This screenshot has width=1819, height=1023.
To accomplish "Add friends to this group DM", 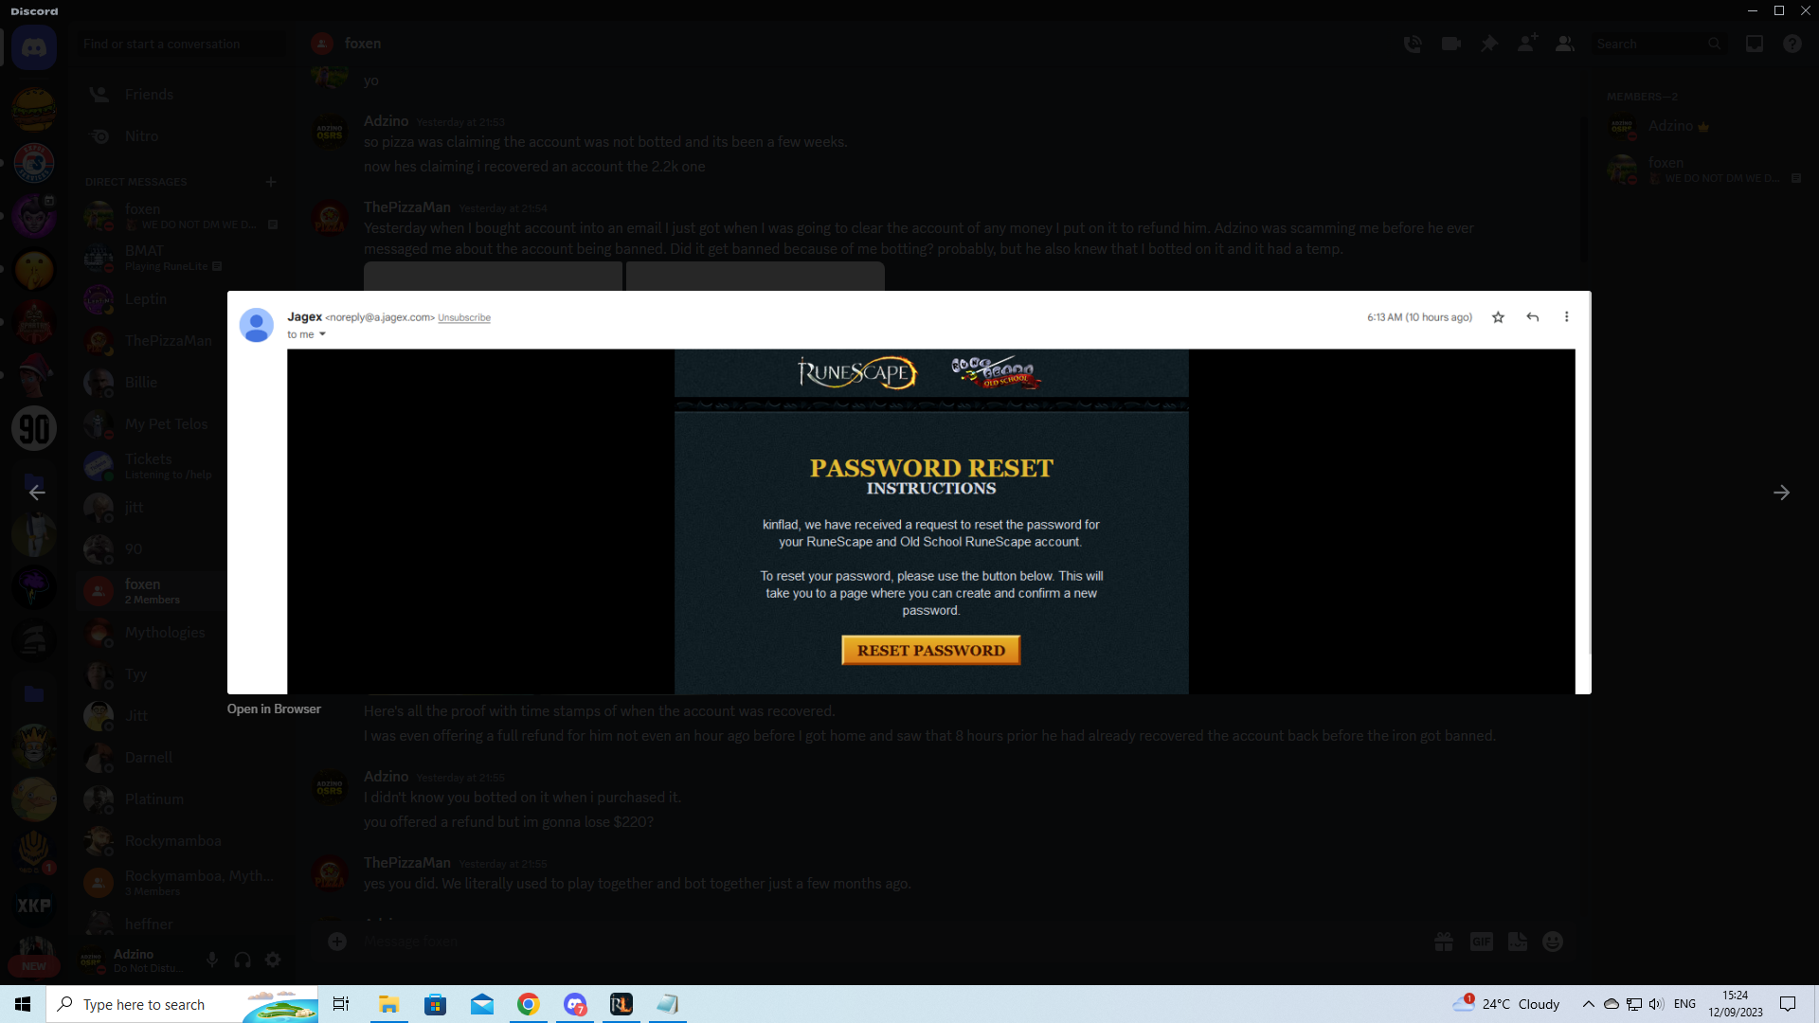I will [x=1527, y=44].
